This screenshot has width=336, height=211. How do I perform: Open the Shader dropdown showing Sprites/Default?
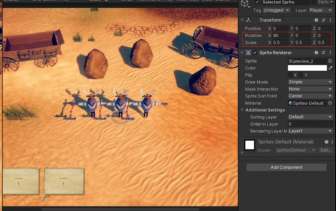tap(296, 150)
